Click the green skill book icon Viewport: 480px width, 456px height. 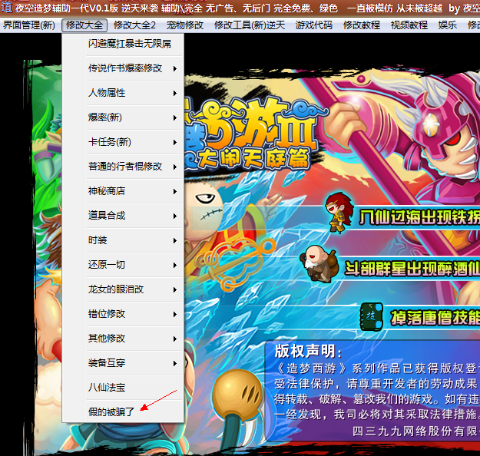click(x=372, y=316)
